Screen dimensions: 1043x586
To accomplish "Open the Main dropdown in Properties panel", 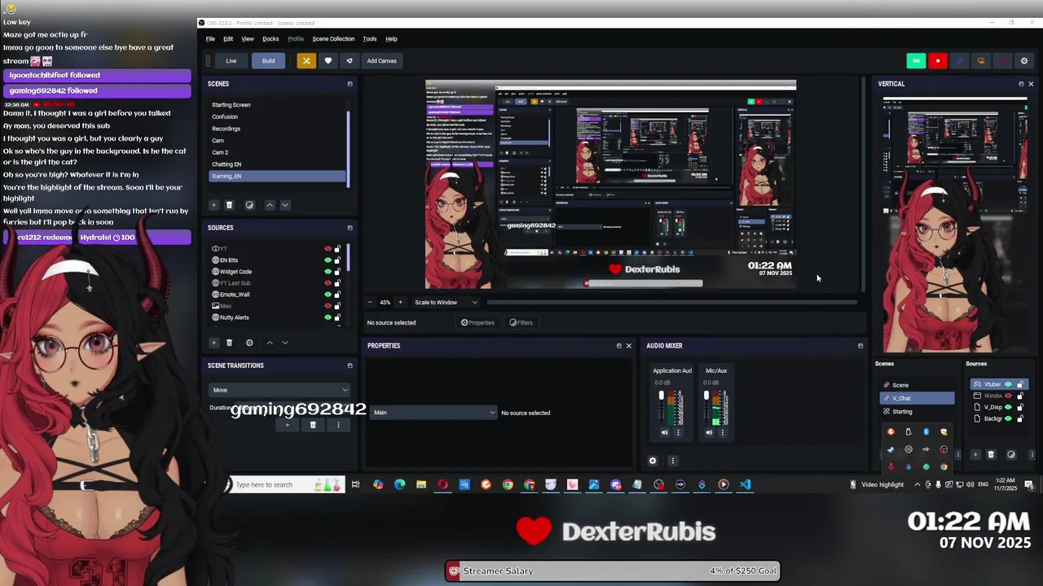I will click(433, 413).
